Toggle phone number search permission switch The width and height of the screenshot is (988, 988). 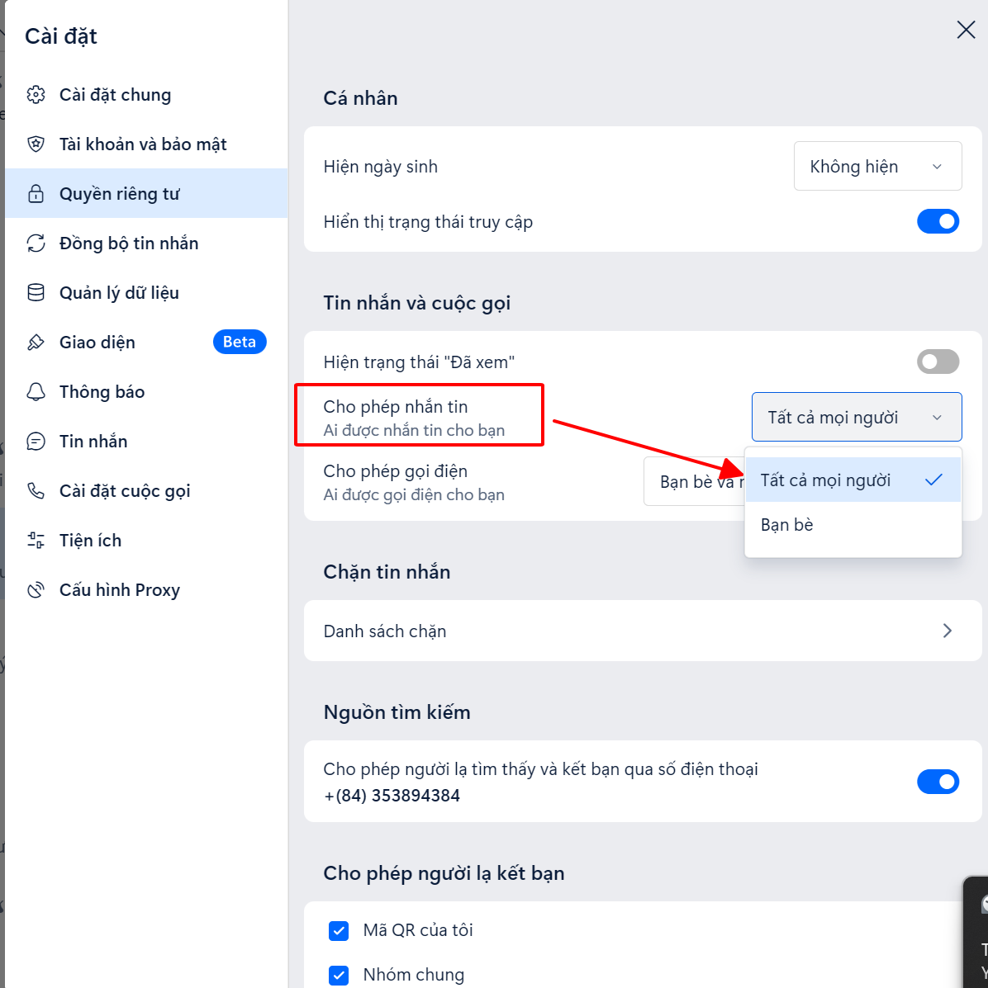coord(938,782)
